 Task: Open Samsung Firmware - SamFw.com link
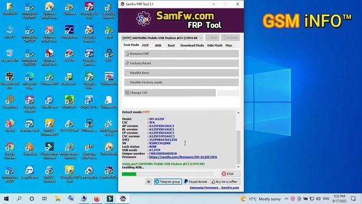tap(214, 188)
